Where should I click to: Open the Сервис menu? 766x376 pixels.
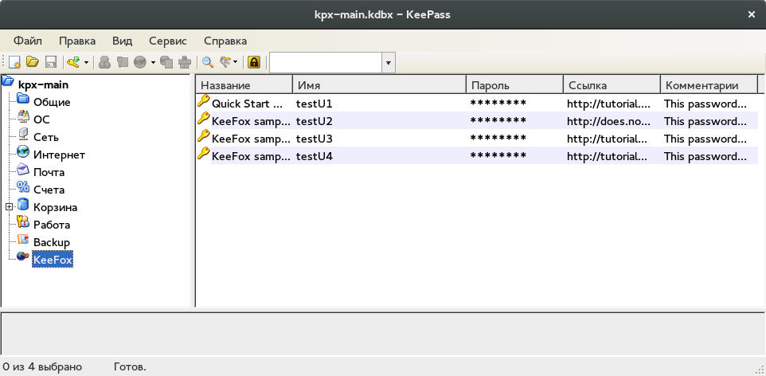(168, 41)
